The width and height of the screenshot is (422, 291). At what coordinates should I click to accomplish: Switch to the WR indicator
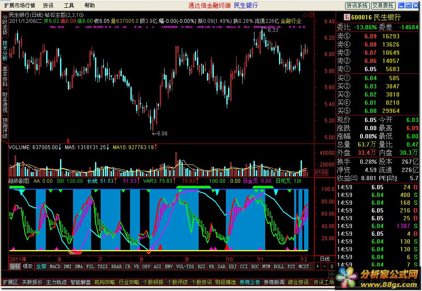(x=212, y=266)
